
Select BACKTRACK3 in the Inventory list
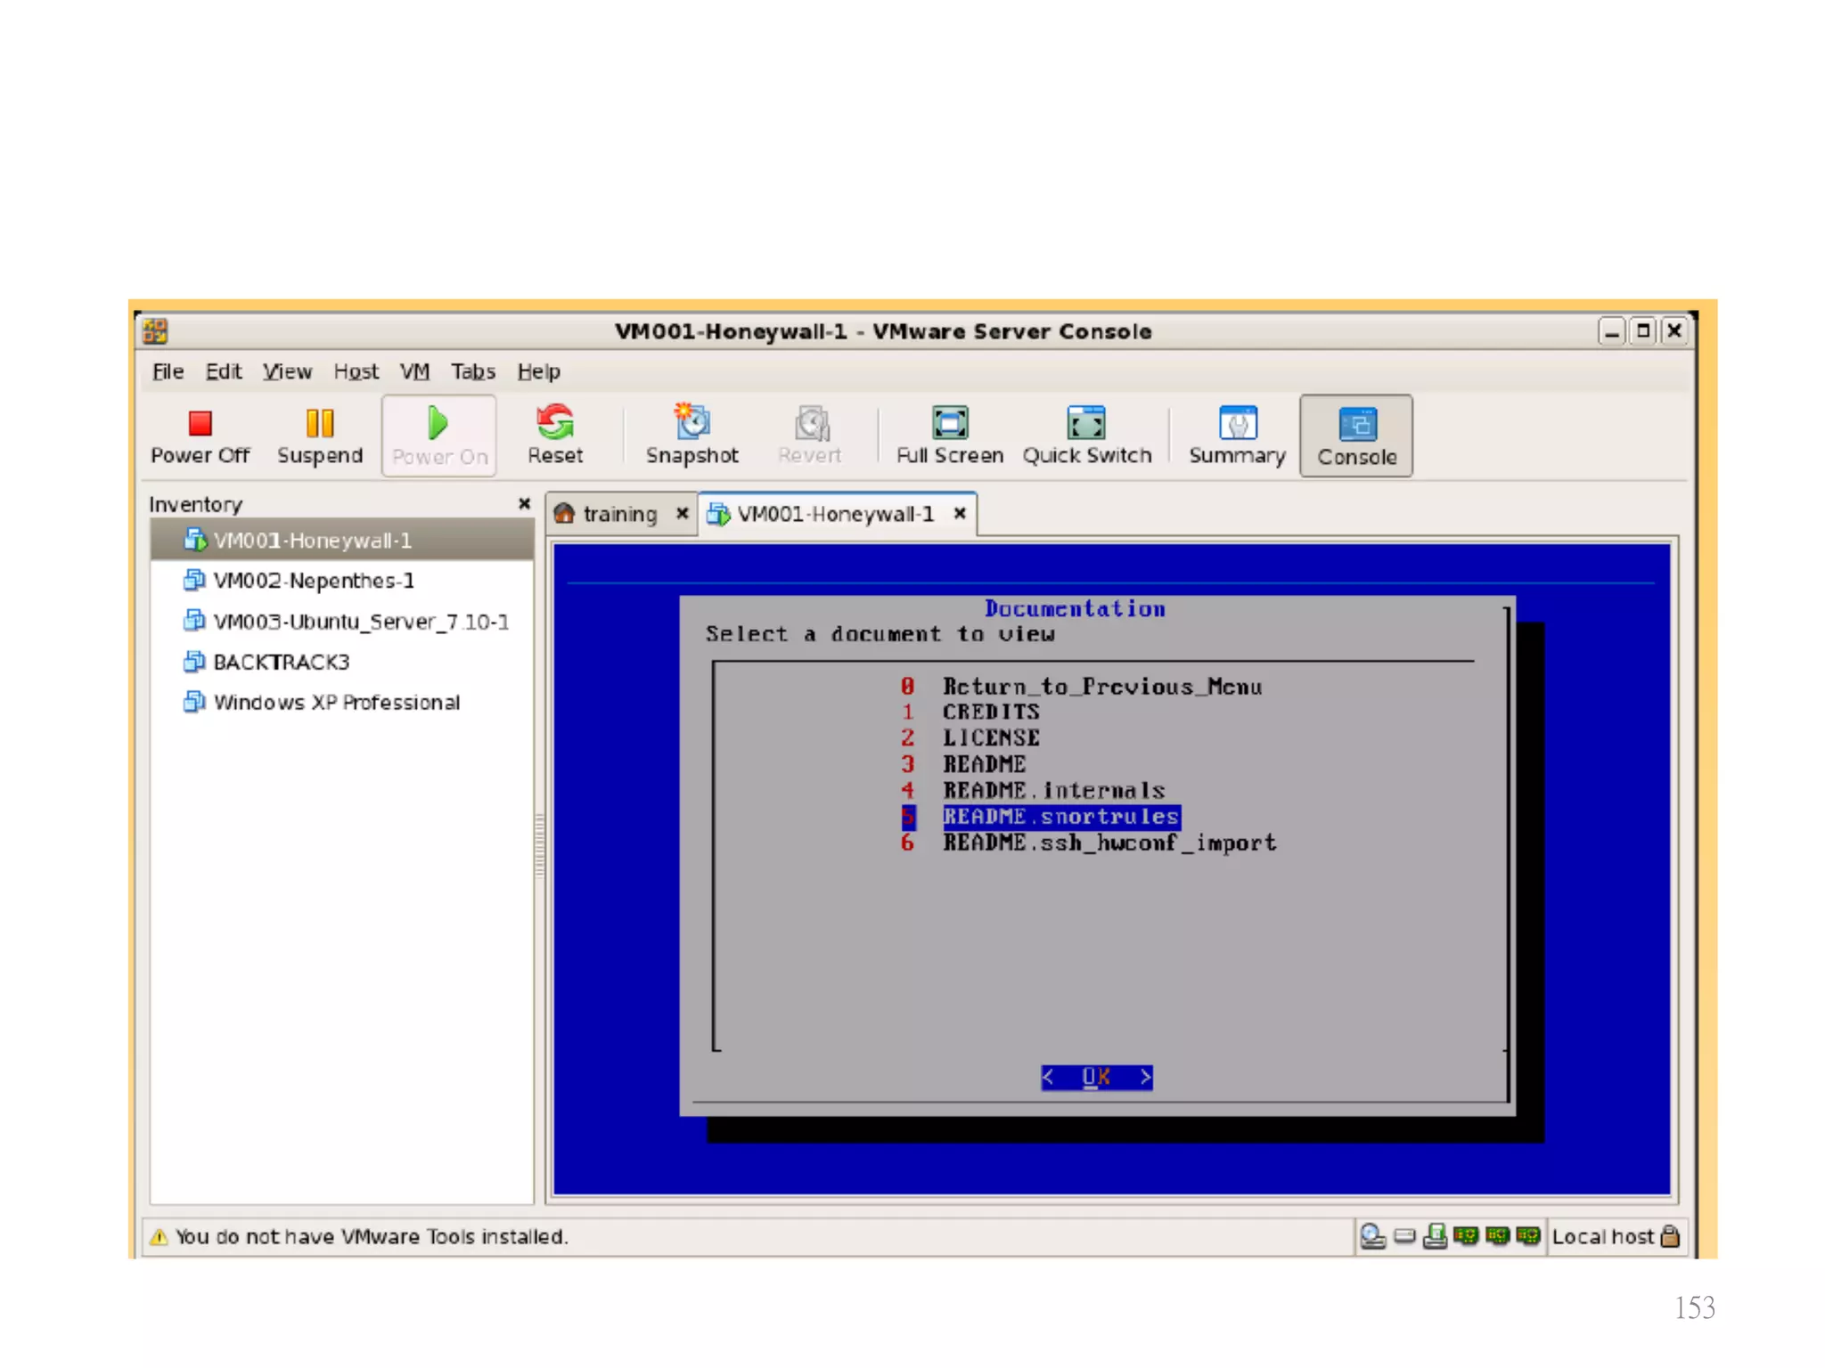pos(281,662)
